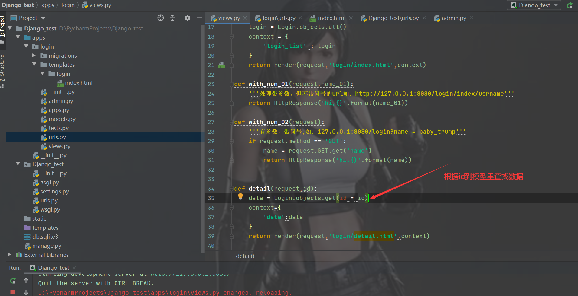The image size is (578, 296).
Task: Open the URL link in line 24 docstring
Action: click(x=429, y=94)
